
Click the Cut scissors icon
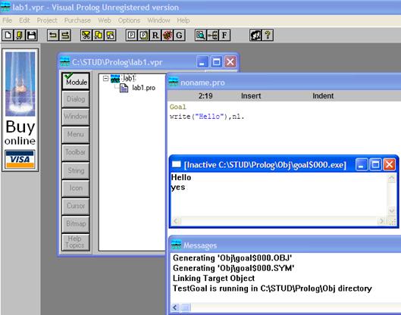(86, 36)
